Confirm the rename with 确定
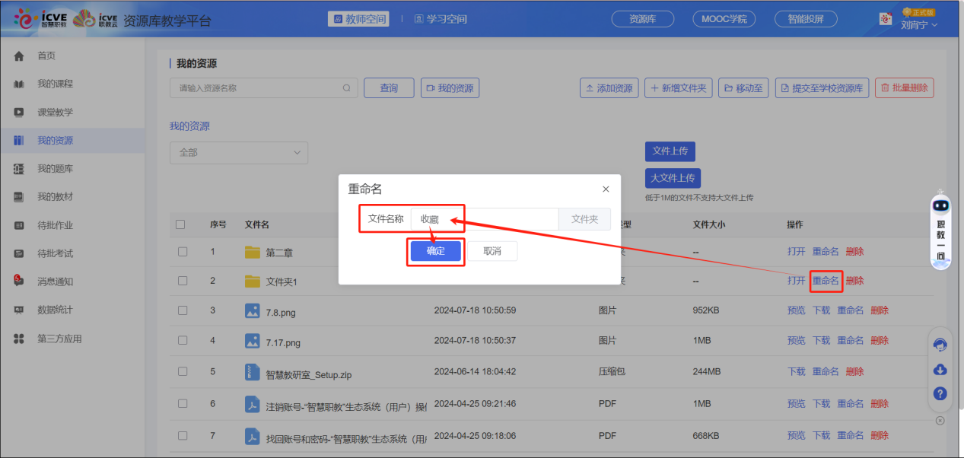Screen dimensions: 964x458 (435, 251)
